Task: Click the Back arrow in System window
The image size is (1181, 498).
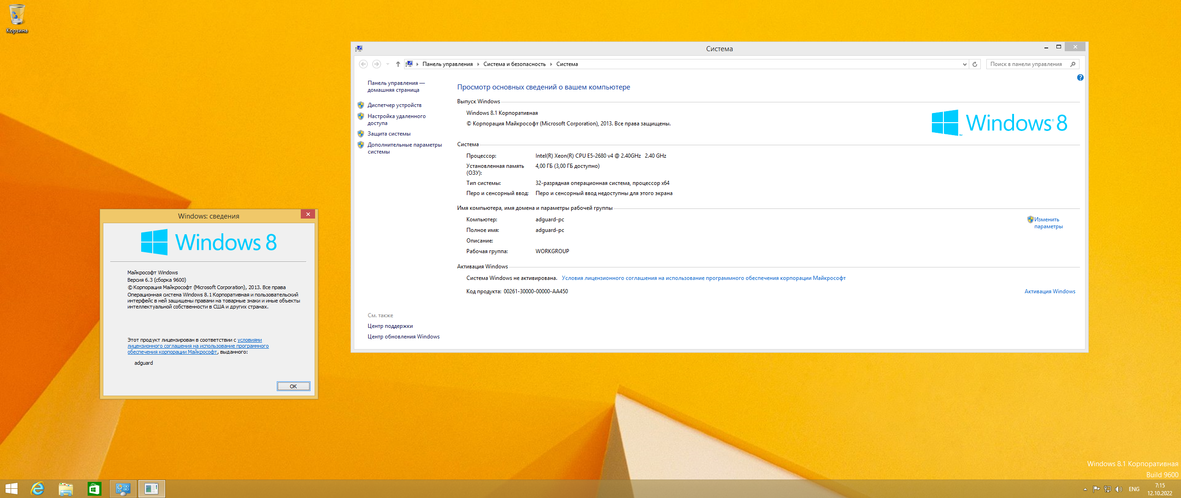Action: tap(364, 64)
